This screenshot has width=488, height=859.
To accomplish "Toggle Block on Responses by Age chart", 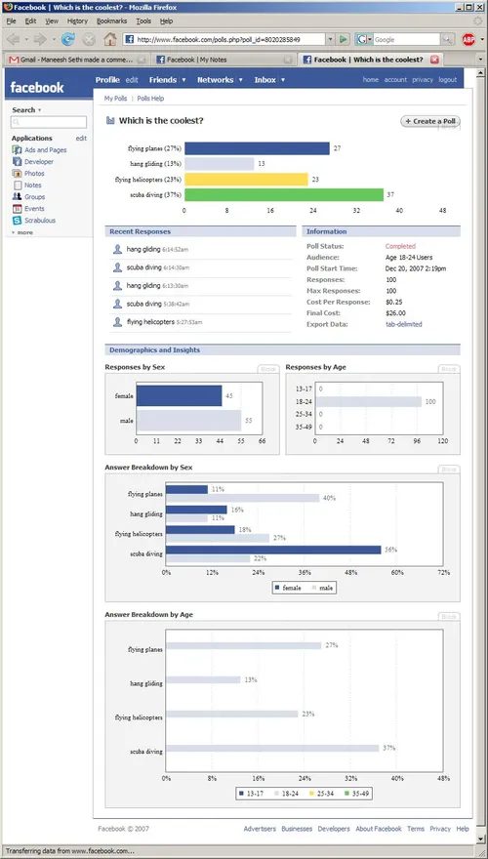I will coord(449,369).
